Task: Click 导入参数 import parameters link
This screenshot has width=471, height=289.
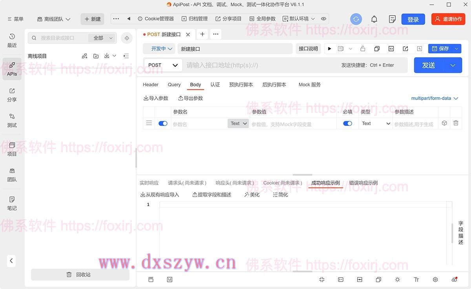Action: pyautogui.click(x=156, y=98)
